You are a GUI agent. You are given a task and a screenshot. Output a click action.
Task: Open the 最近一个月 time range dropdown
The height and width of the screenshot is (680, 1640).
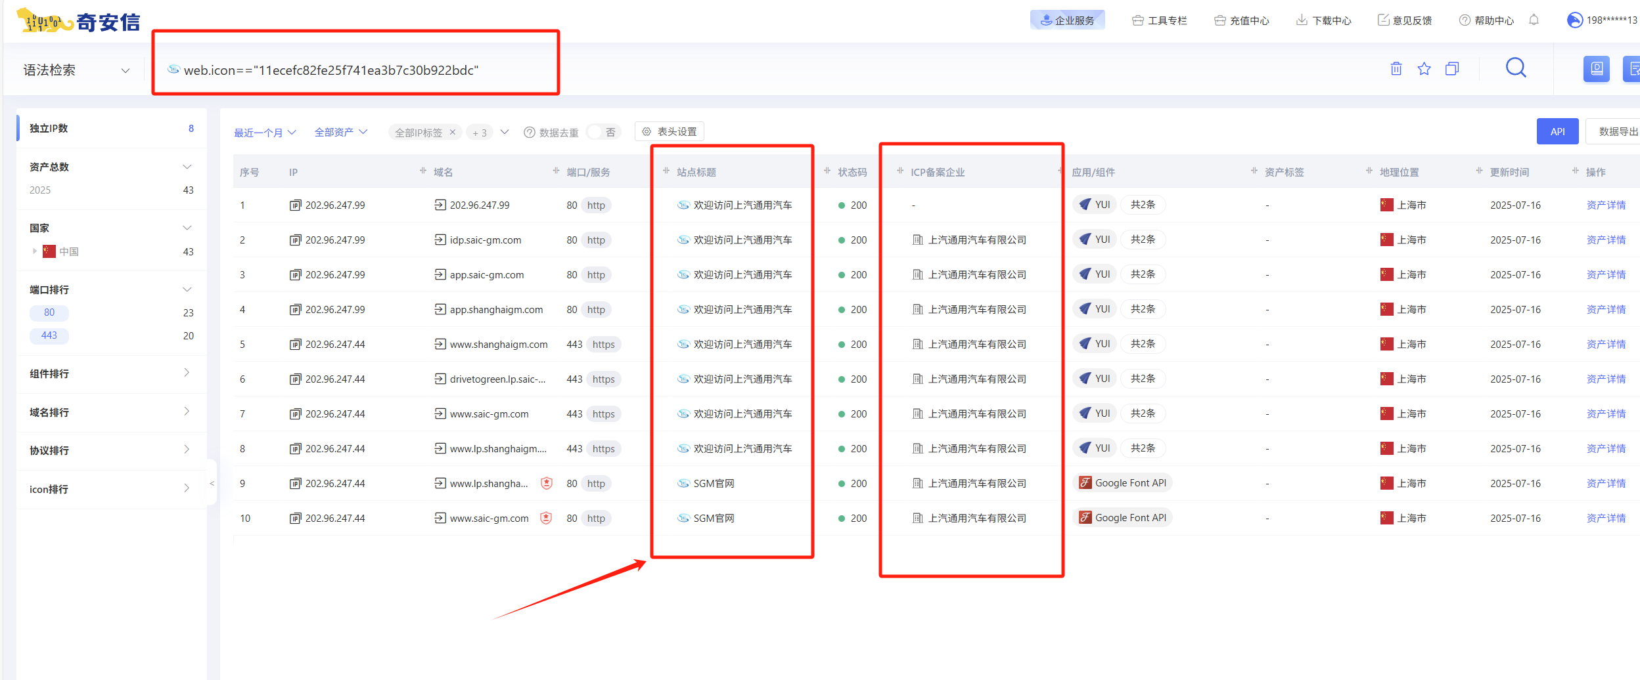point(265,133)
